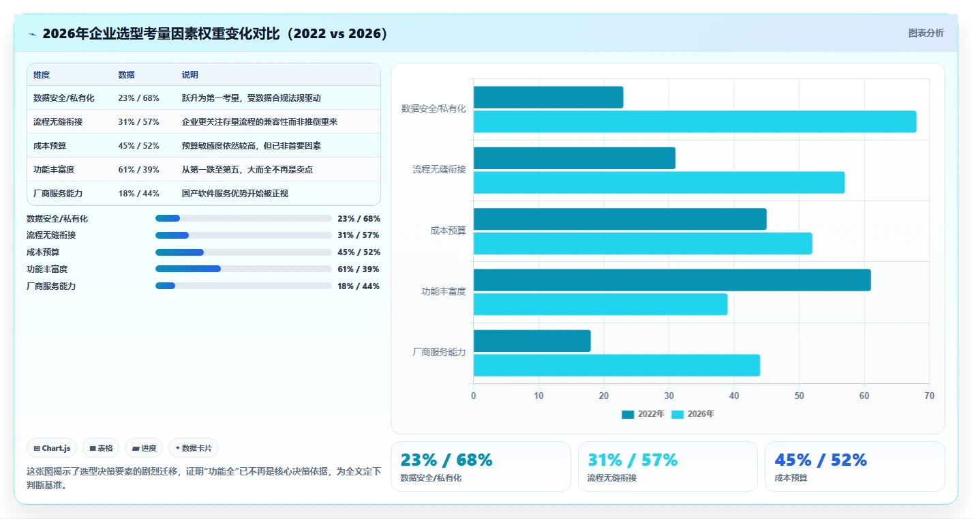Open the 31% / 57% data card
Image resolution: width=972 pixels, height=519 pixels.
click(x=668, y=466)
